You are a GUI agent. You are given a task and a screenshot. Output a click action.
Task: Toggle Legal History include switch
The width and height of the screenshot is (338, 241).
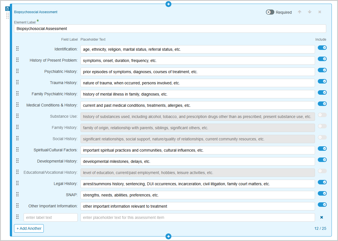(322, 182)
